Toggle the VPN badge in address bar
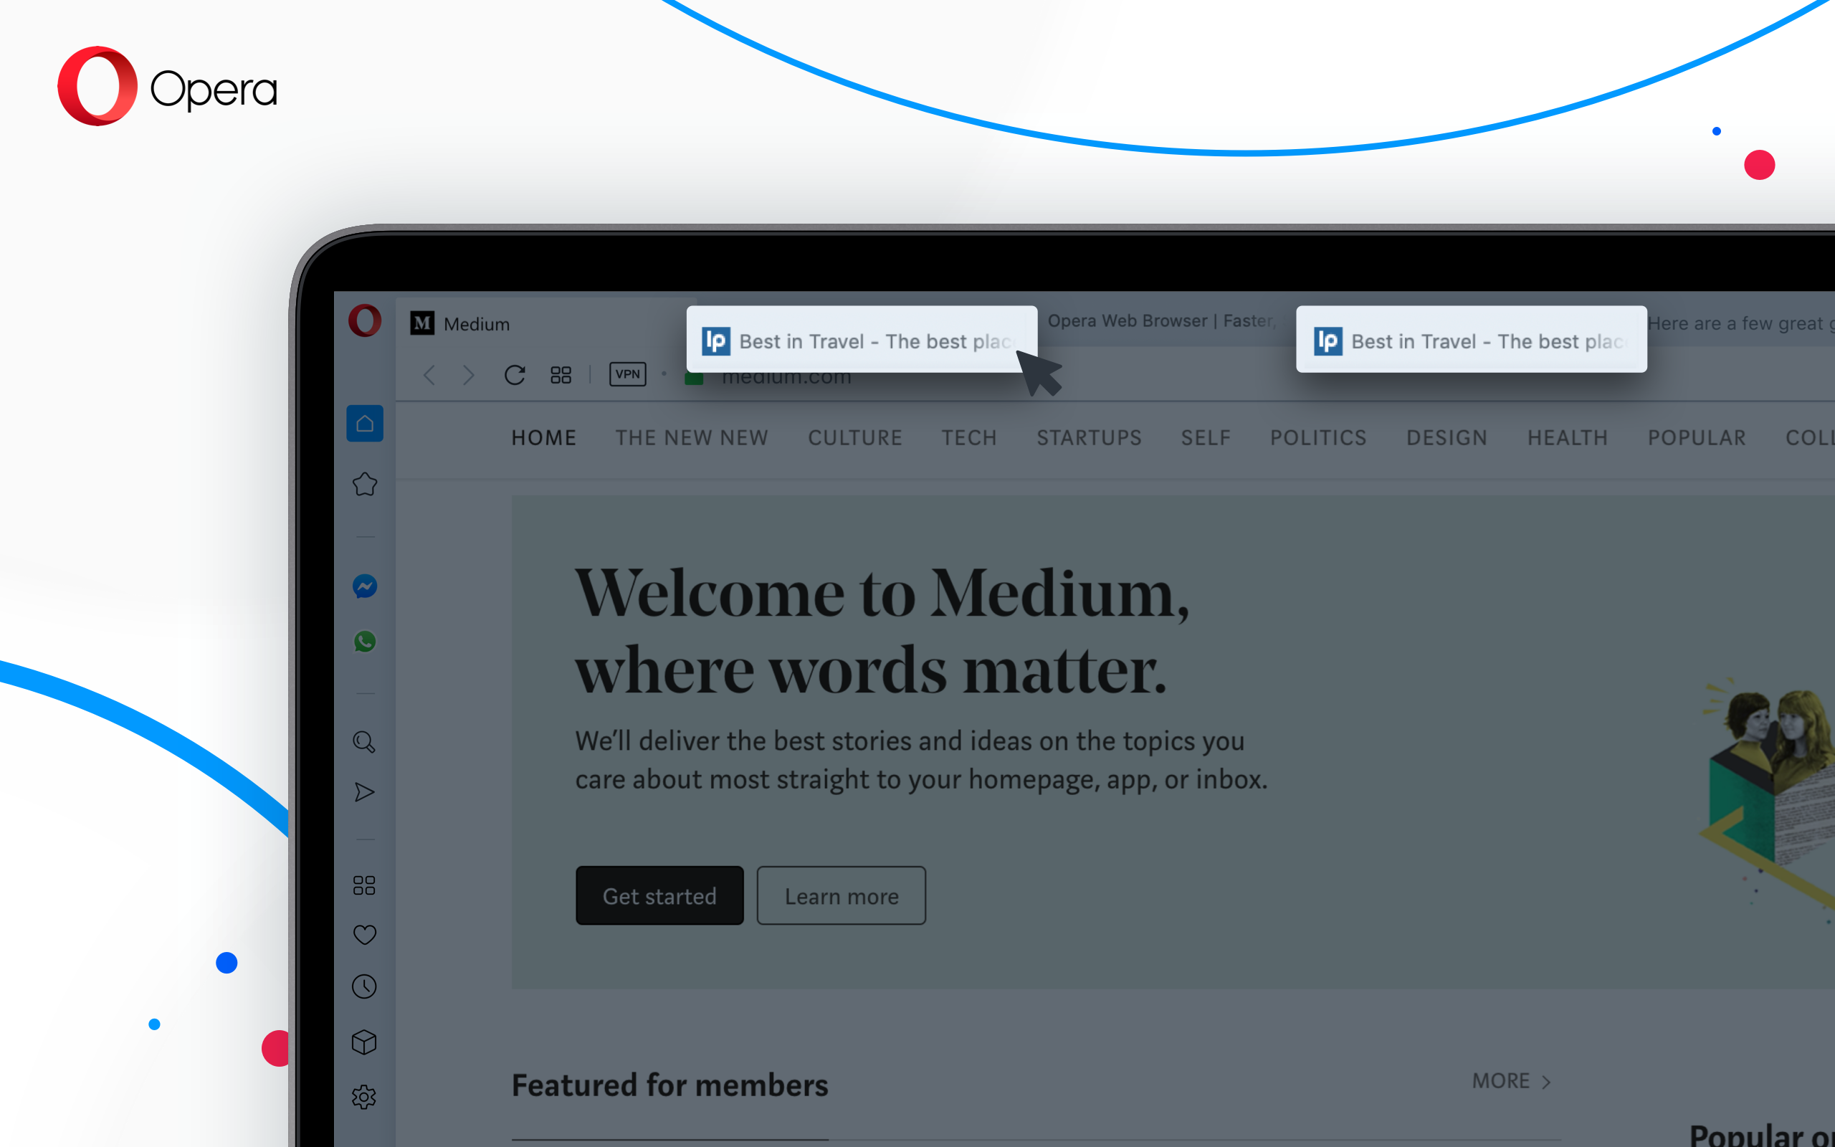The width and height of the screenshot is (1835, 1147). tap(627, 374)
